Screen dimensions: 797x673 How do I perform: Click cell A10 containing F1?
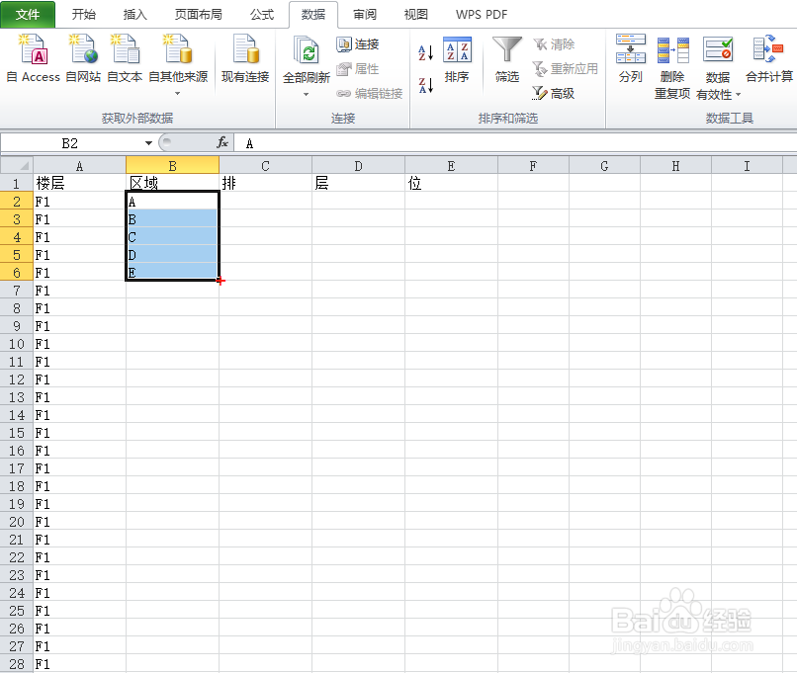click(80, 344)
